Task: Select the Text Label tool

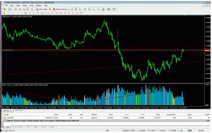Action: click(38, 13)
